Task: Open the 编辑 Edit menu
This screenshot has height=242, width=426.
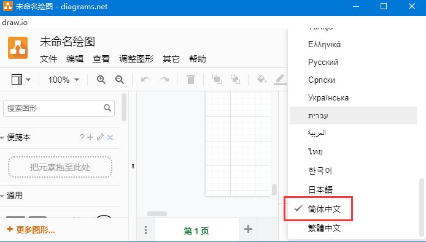Action: point(75,59)
